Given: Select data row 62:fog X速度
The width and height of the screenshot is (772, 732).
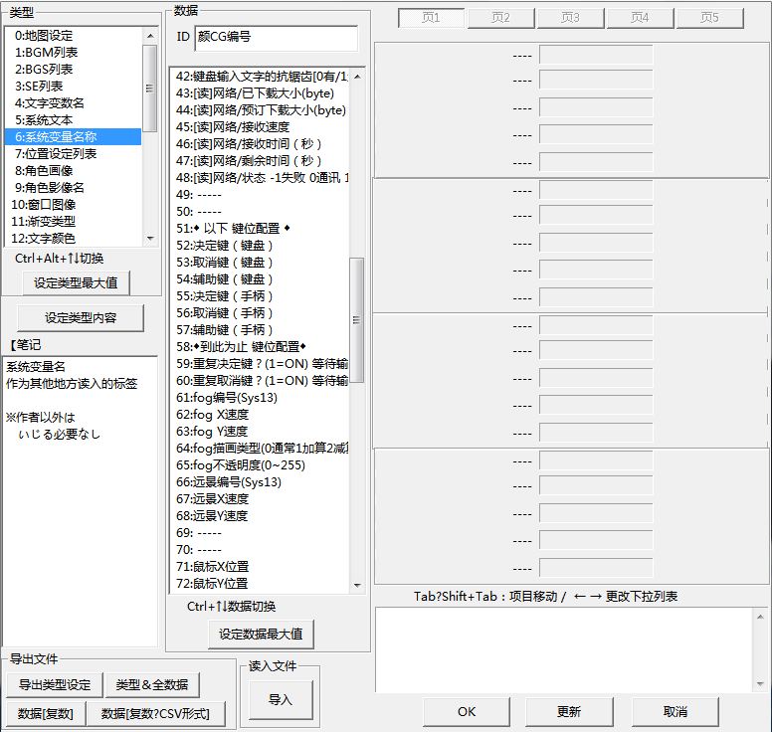Looking at the screenshot, I should tap(260, 415).
